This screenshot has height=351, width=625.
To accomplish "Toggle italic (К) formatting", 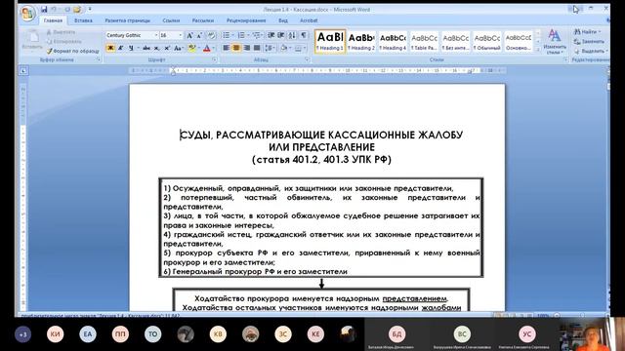I will (121, 48).
